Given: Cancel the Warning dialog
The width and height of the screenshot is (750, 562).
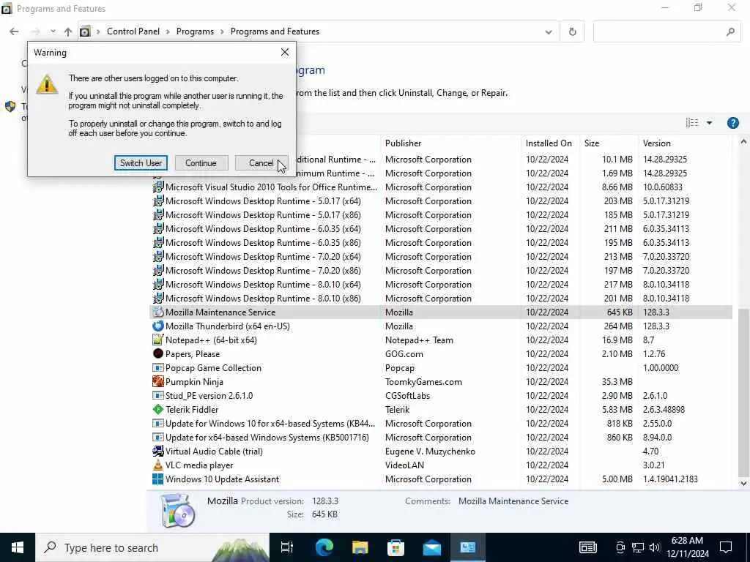Looking at the screenshot, I should click(x=261, y=163).
